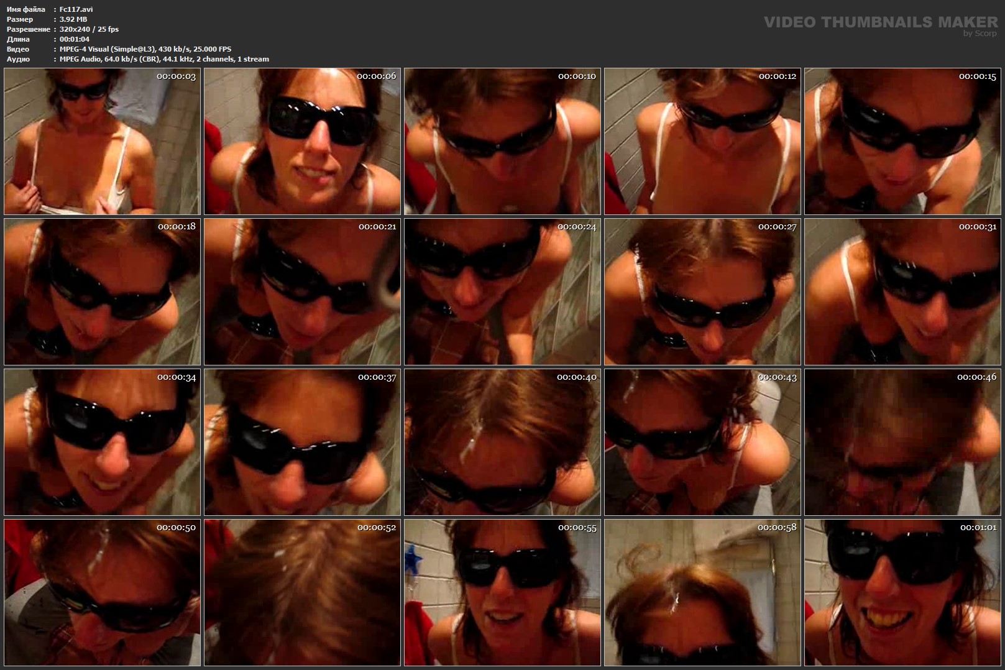Select the frame marked 00:00:06
This screenshot has height=670, width=1005.
pos(302,142)
